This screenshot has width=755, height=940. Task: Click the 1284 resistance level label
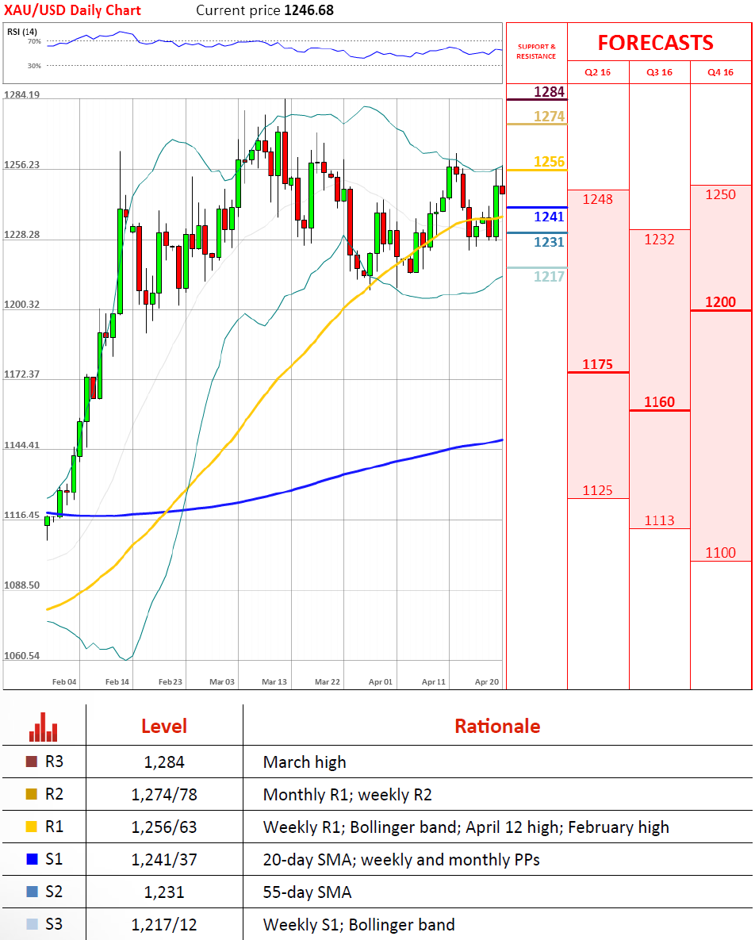pyautogui.click(x=549, y=92)
